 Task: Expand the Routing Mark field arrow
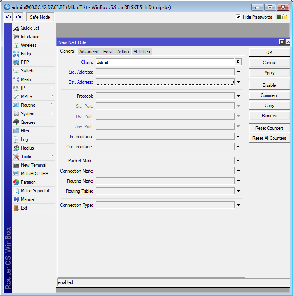[238, 181]
